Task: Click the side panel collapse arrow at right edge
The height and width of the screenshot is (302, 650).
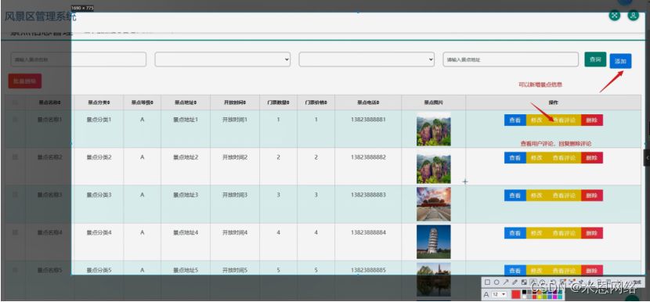Action: [x=647, y=158]
